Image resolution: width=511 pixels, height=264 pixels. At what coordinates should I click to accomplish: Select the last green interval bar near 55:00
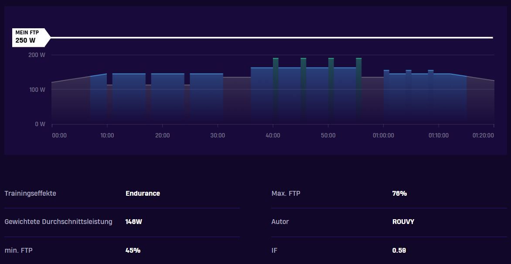pyautogui.click(x=359, y=91)
